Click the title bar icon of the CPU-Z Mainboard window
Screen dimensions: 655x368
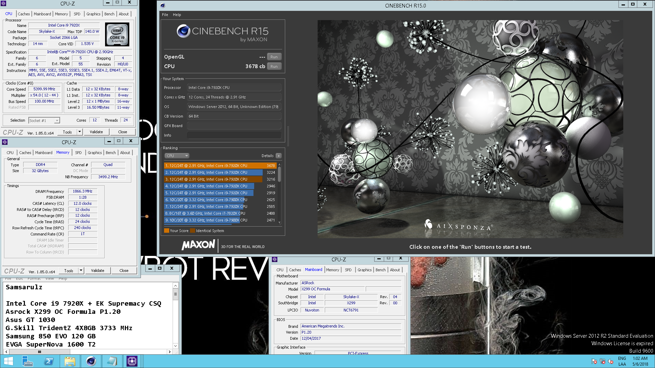point(275,260)
